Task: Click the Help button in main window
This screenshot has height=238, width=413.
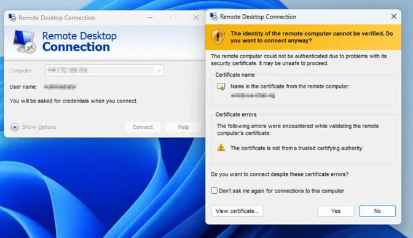Action: pos(183,127)
